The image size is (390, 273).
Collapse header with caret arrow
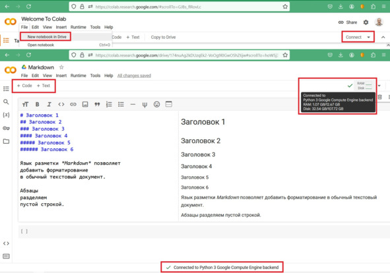point(383,38)
